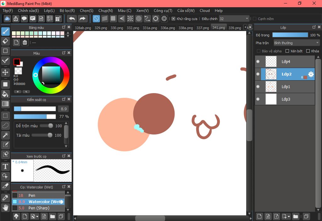This screenshot has height=221, width=322.
Task: Select Watercolor (Wet) brush
Action: [38, 202]
